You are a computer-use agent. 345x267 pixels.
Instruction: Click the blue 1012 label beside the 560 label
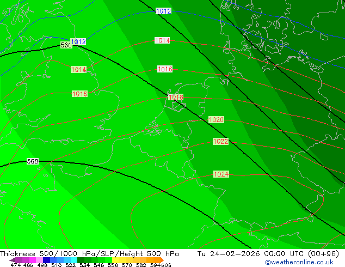coord(78,41)
